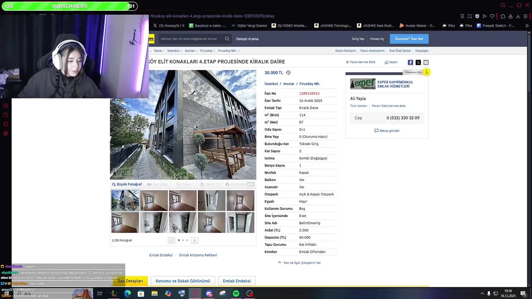The width and height of the screenshot is (532, 299).
Task: Click the shield checkmark ad-blocker icon
Action: [477, 16]
